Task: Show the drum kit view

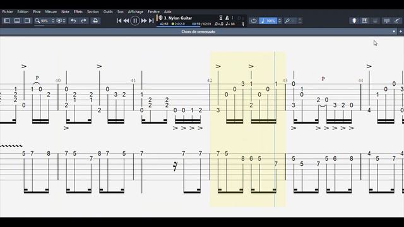Action: 375,21
